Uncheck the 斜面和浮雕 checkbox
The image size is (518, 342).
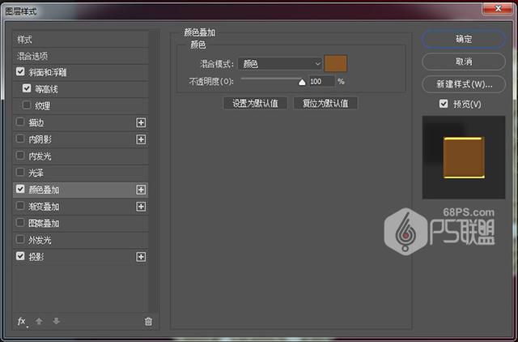[x=20, y=72]
